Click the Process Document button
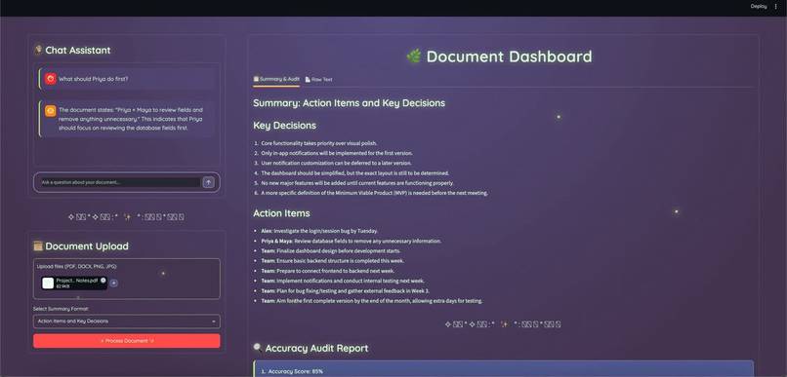 pyautogui.click(x=127, y=341)
